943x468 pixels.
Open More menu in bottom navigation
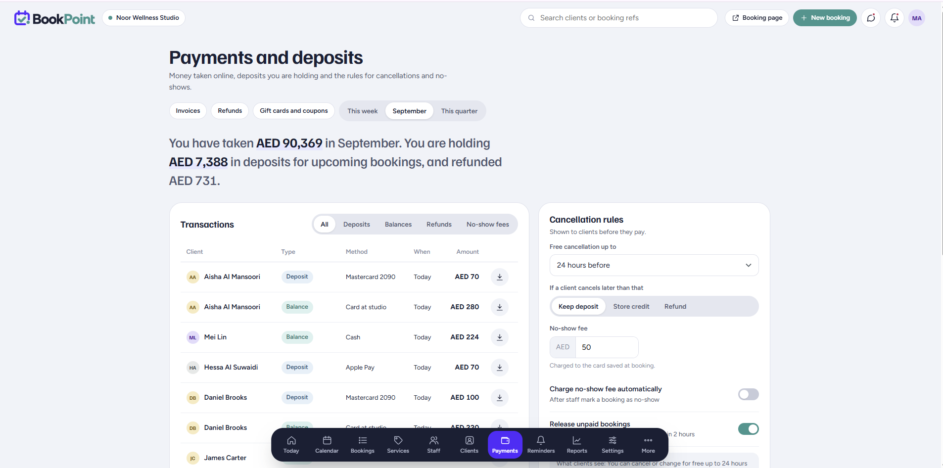[648, 445]
